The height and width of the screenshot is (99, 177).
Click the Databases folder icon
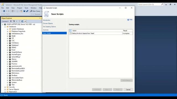click(x=7, y=27)
